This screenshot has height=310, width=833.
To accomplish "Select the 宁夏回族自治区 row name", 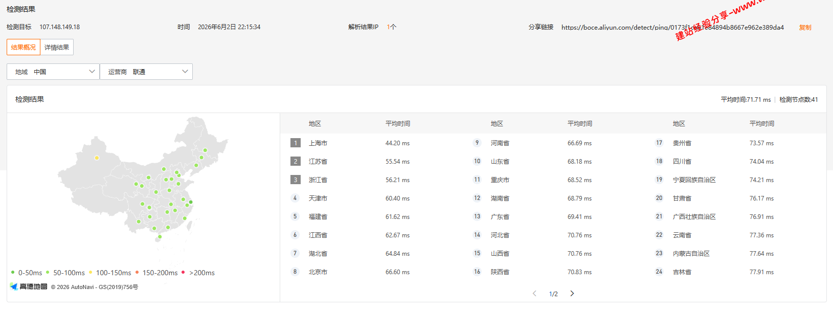I will point(694,180).
